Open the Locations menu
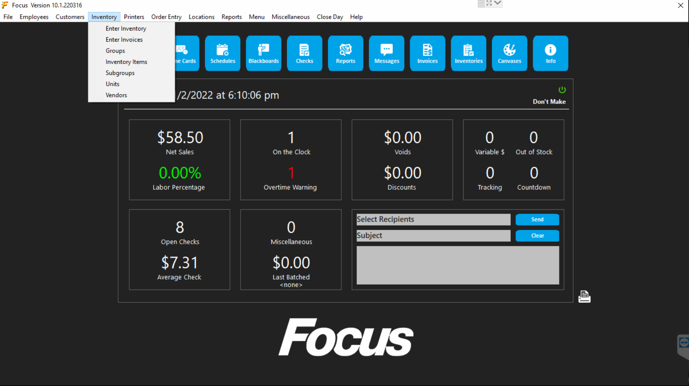 [x=201, y=17]
